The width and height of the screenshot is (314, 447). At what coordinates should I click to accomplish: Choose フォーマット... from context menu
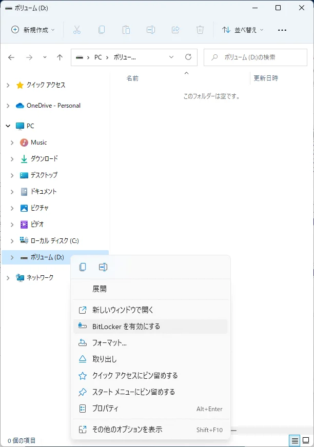click(x=109, y=343)
